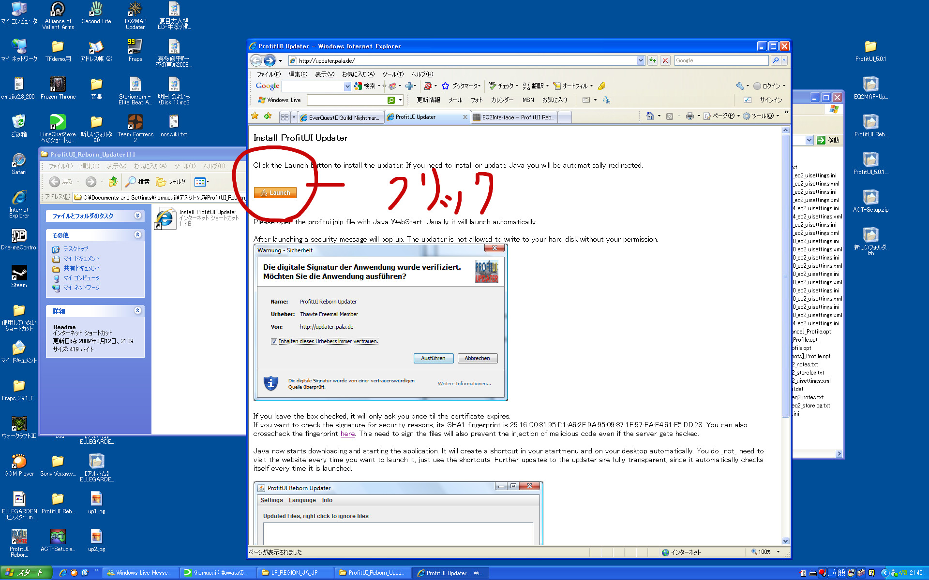This screenshot has height=580, width=929.
Task: Focus the Google search box in IE
Action: [x=721, y=60]
